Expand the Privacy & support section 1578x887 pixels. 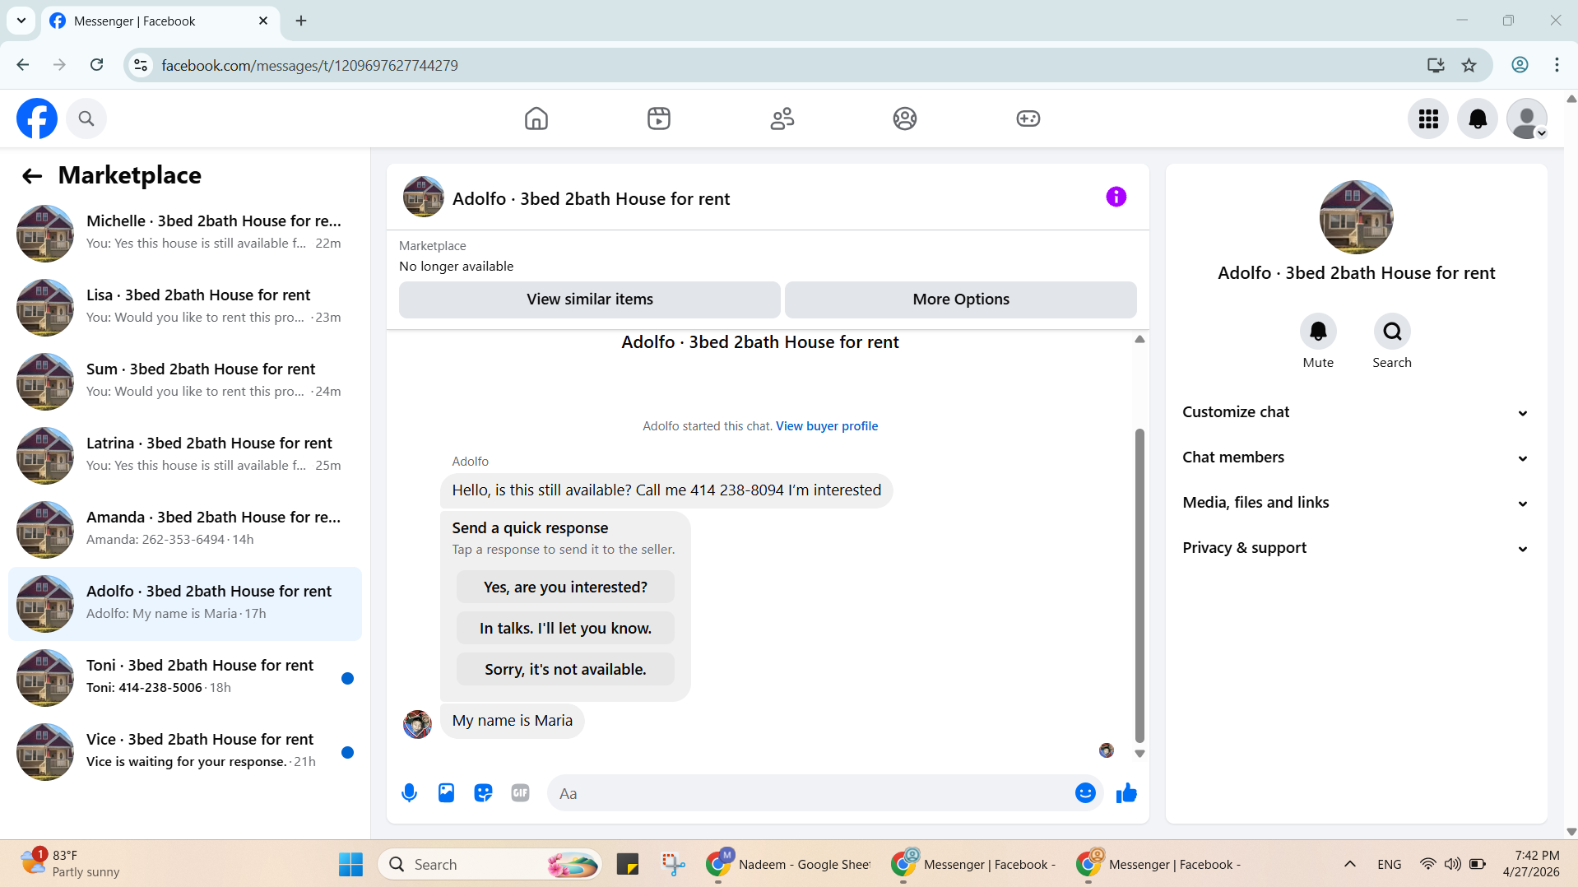pyautogui.click(x=1356, y=548)
